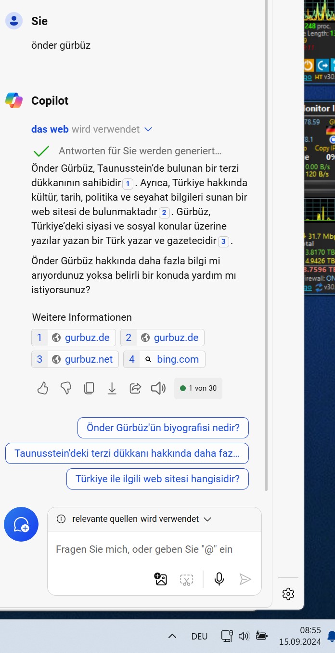The image size is (335, 653).
Task: Expand the 'das web wird verwendet' chevron
Action: point(148,129)
